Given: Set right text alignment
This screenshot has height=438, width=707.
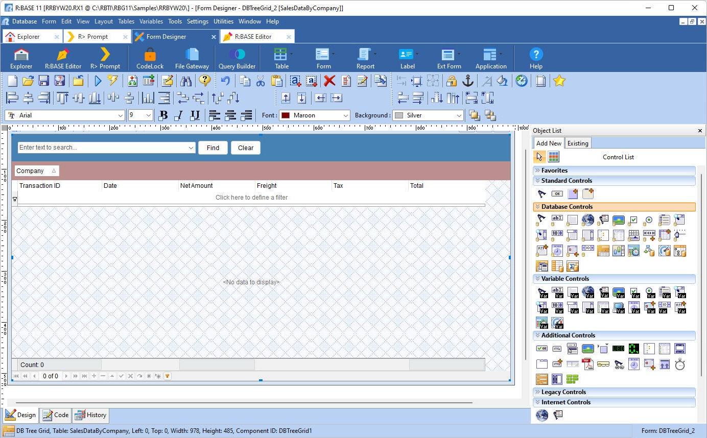Looking at the screenshot, I should click(246, 115).
